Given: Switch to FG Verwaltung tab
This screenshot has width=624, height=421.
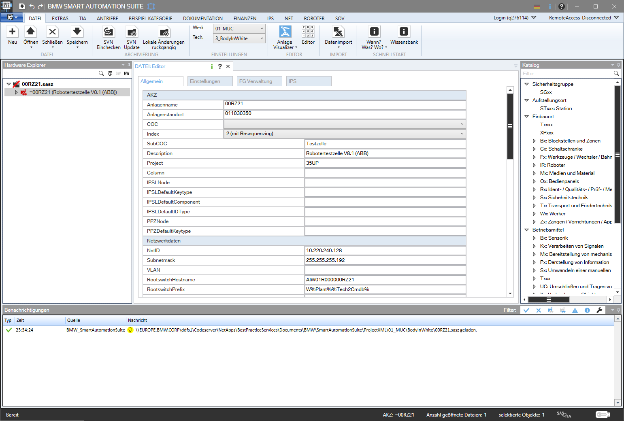Looking at the screenshot, I should [260, 81].
